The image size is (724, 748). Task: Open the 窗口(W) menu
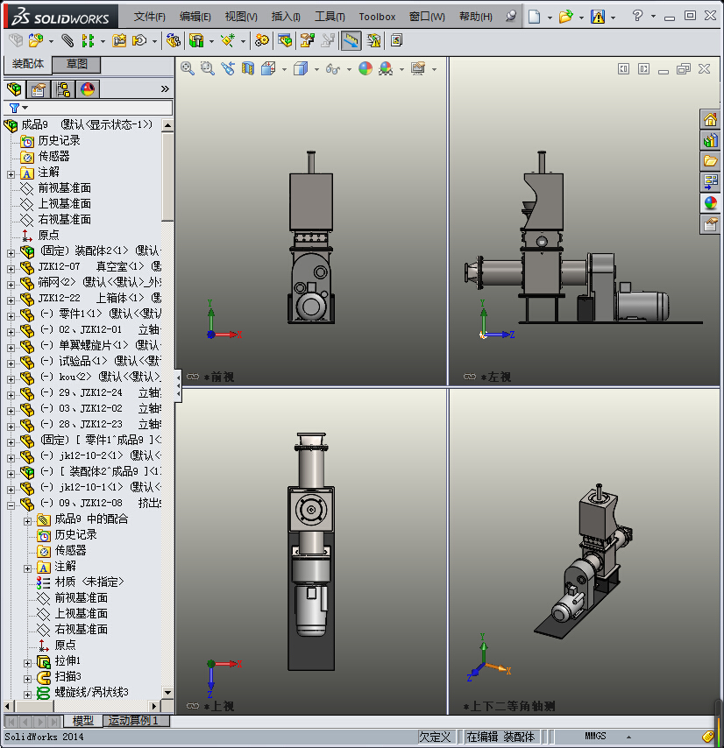(427, 17)
